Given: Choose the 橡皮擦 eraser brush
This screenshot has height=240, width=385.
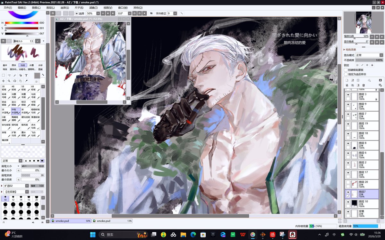Looking at the screenshot, I should tap(6, 140).
